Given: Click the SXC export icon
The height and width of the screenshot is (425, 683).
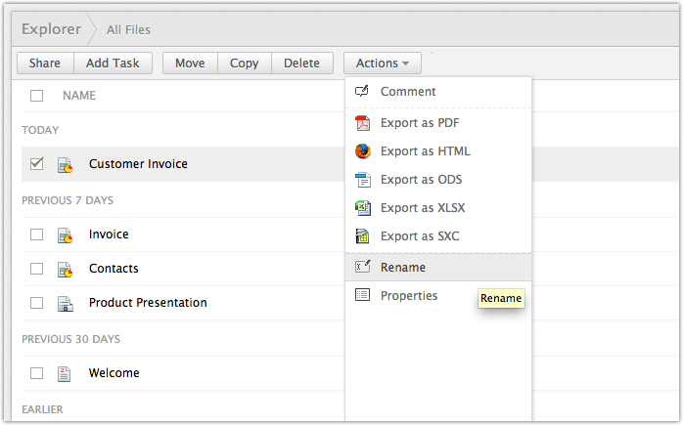Looking at the screenshot, I should (362, 236).
